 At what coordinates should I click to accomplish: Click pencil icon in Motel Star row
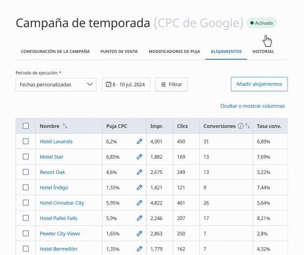(x=139, y=157)
